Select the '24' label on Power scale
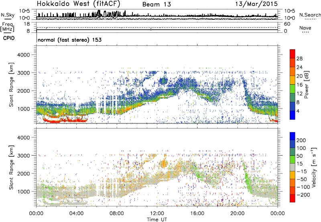Viewport: 321px width, 222px height. pyautogui.click(x=299, y=67)
